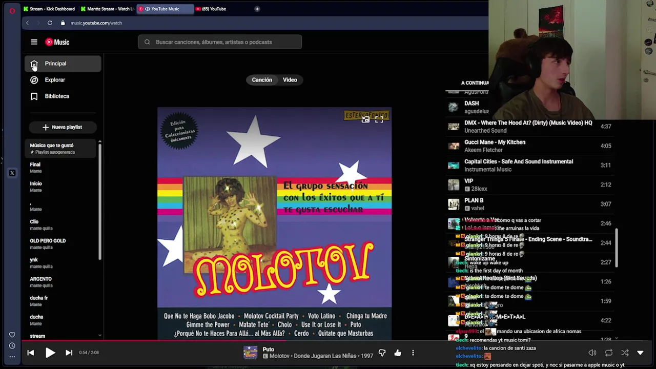This screenshot has height=369, width=656.
Task: Open the Final playlist
Action: [60, 168]
